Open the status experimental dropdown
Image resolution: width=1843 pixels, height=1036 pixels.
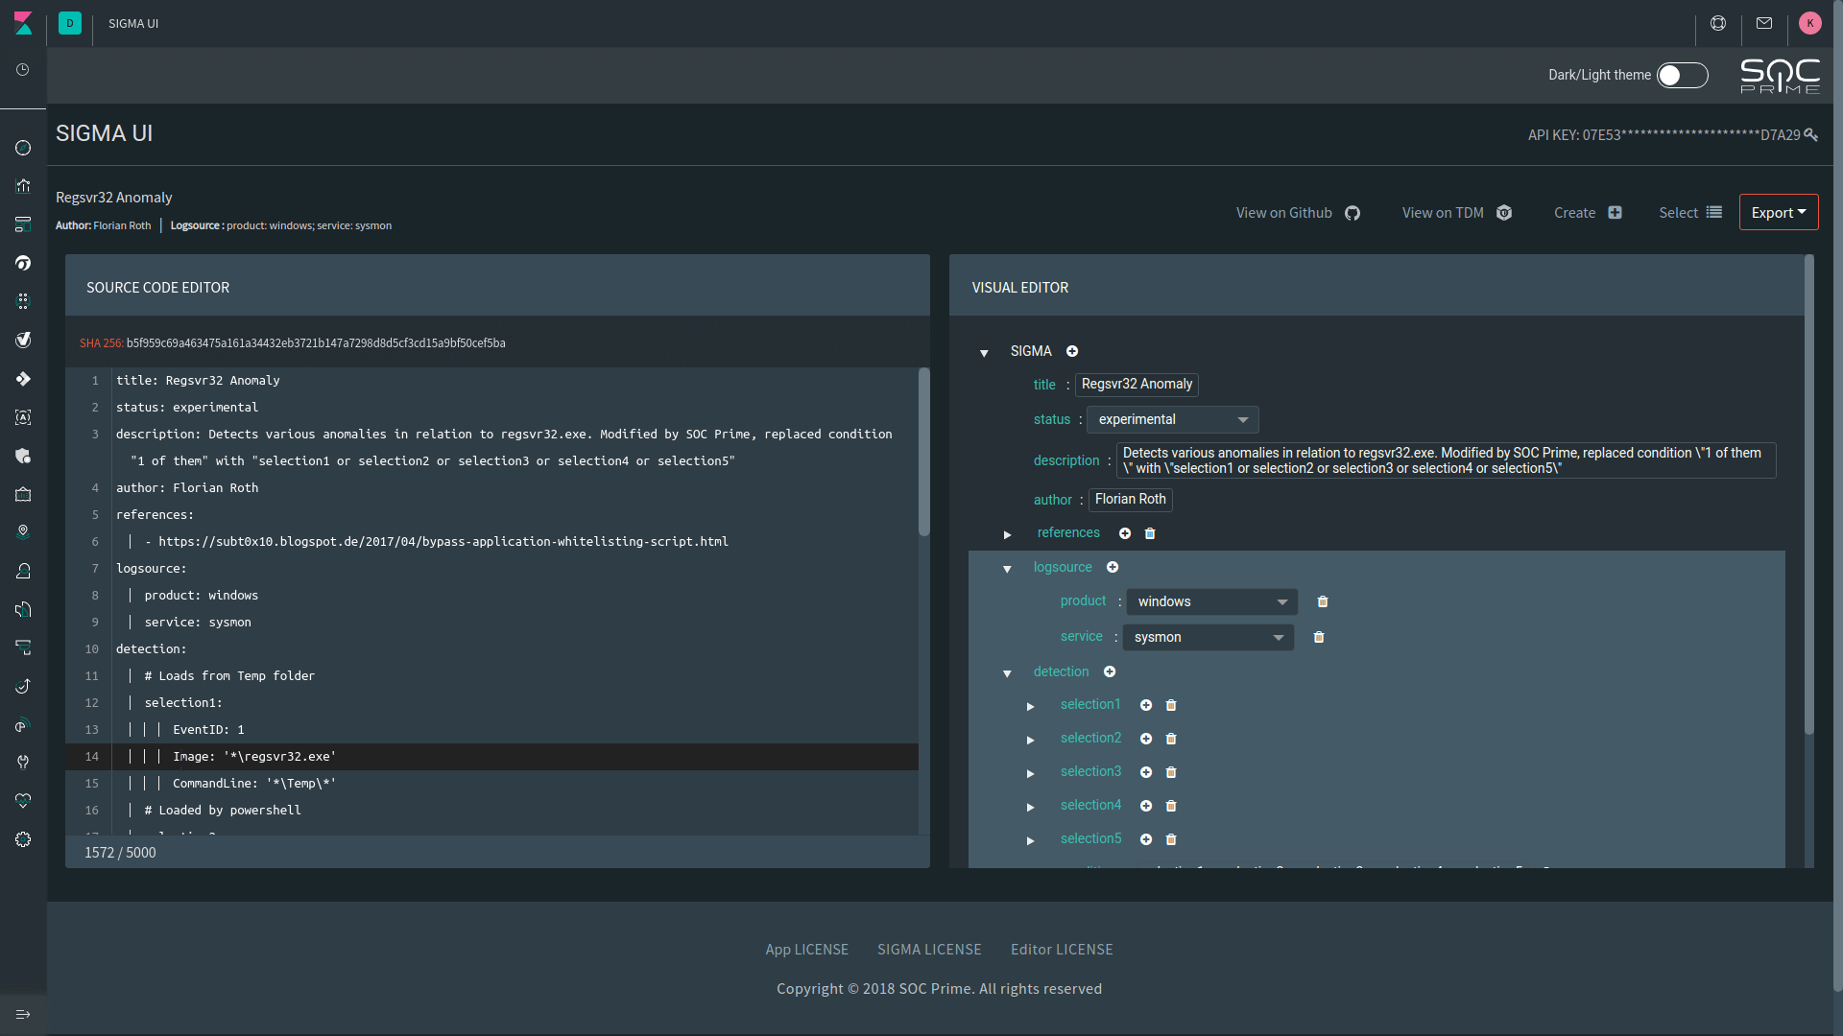1172,419
